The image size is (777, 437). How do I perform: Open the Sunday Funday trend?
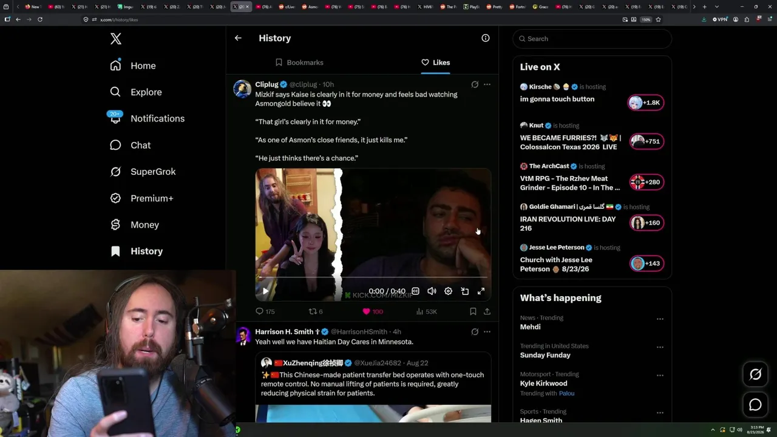(545, 355)
